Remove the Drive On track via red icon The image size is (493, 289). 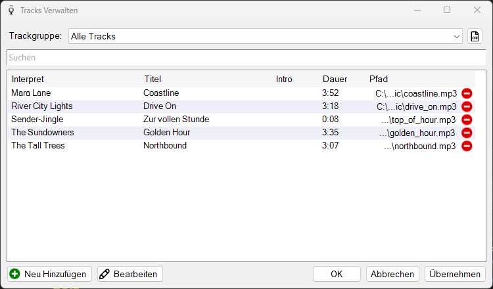click(467, 106)
